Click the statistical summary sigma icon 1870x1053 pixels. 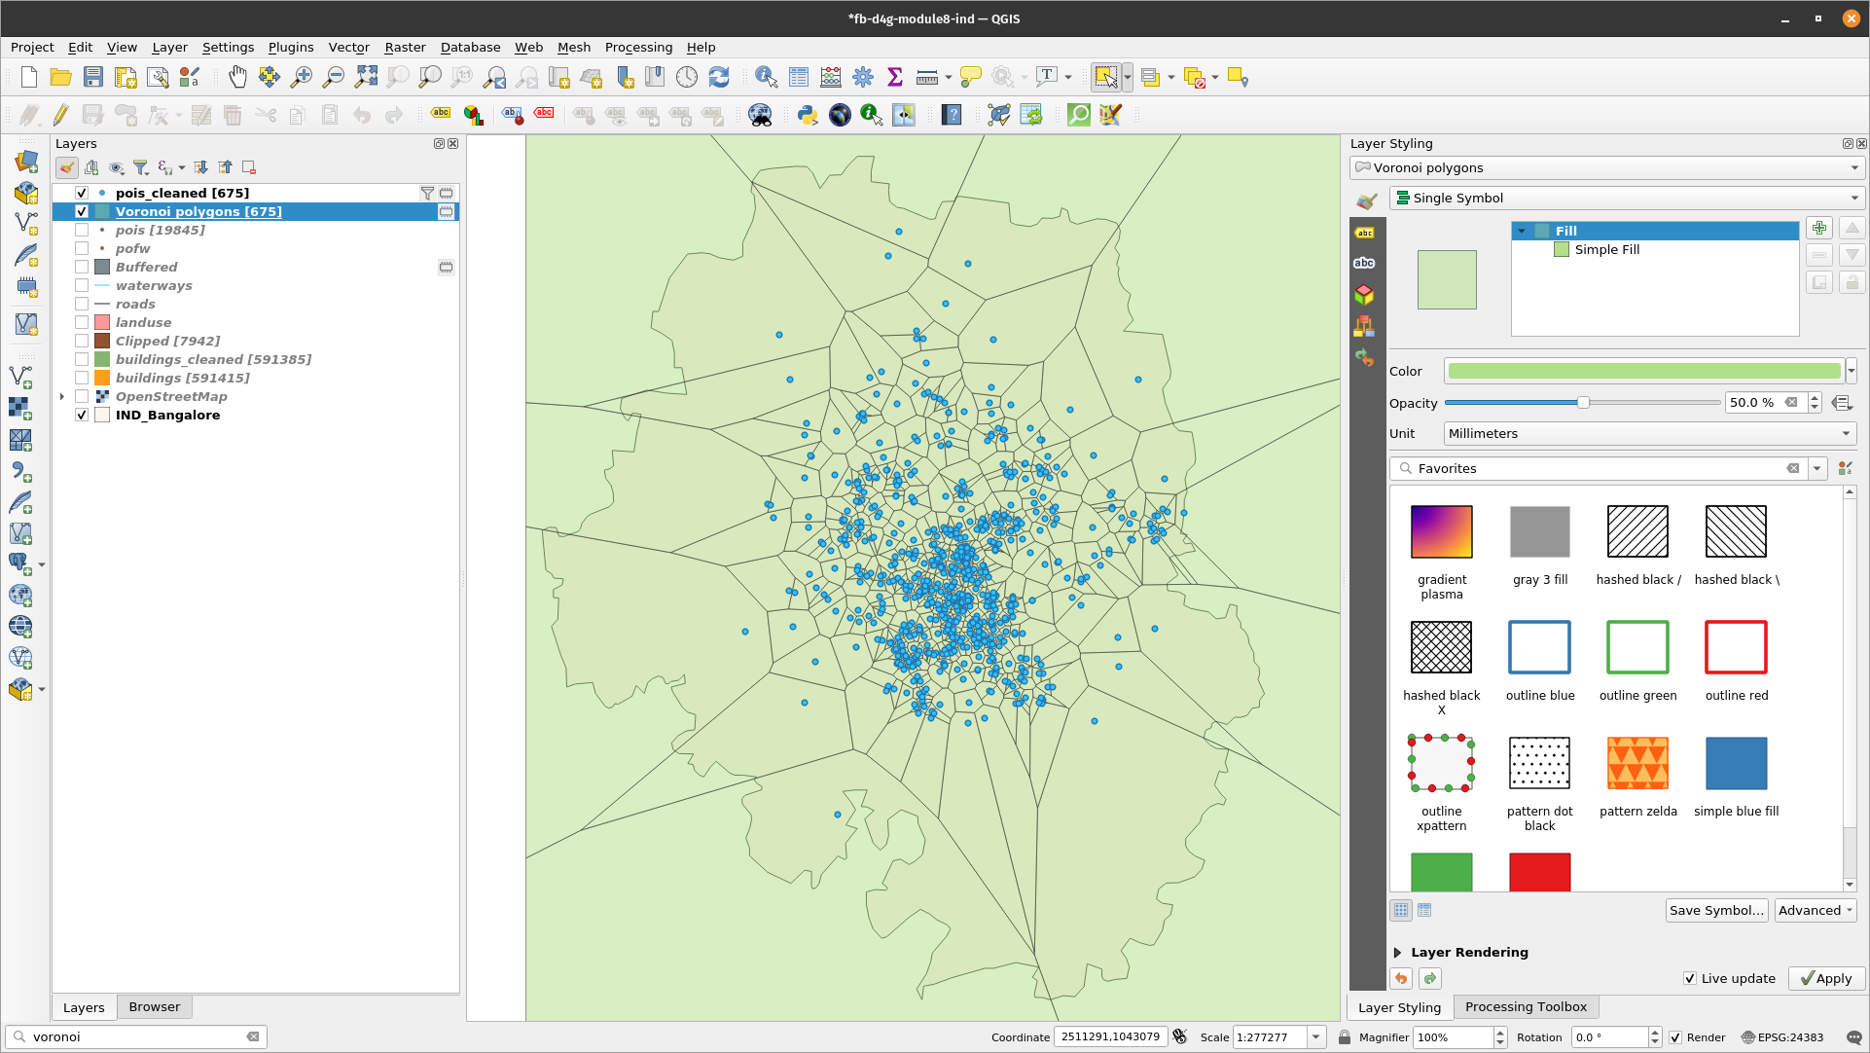coord(895,78)
